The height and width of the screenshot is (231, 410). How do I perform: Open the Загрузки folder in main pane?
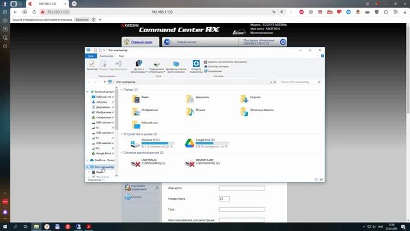click(250, 99)
